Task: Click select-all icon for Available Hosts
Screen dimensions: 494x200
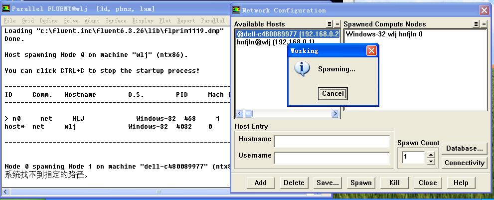Action: point(329,24)
